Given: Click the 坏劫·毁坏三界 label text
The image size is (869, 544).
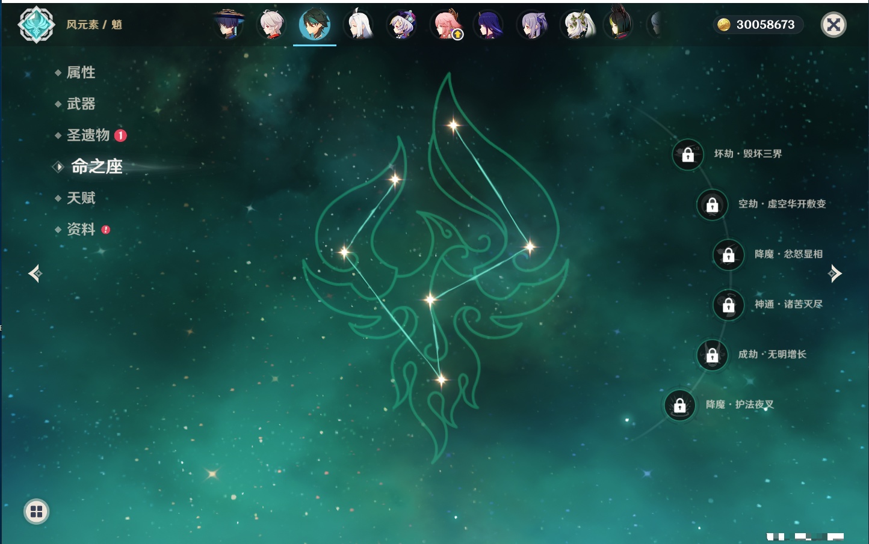Looking at the screenshot, I should click(748, 154).
